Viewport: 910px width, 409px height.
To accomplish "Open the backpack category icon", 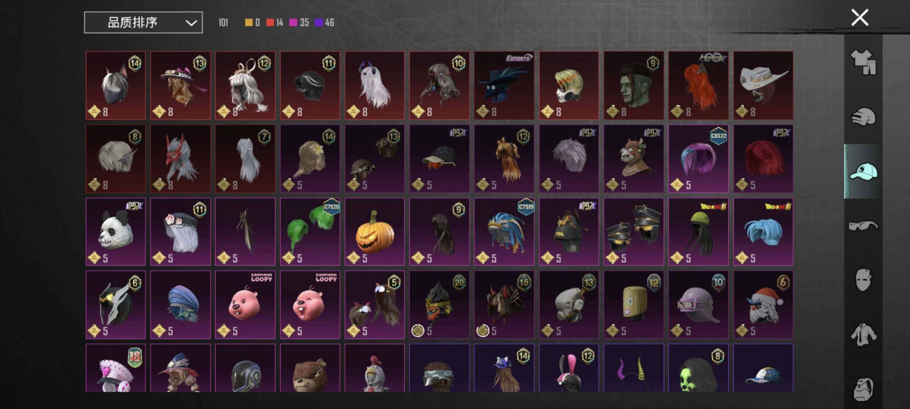I will (863, 389).
